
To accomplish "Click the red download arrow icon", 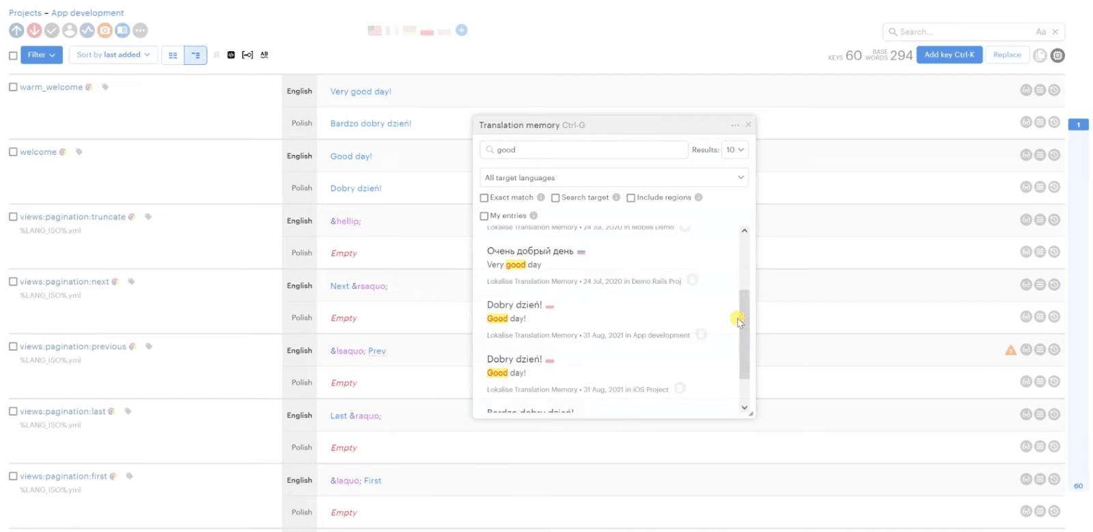I will (x=34, y=31).
